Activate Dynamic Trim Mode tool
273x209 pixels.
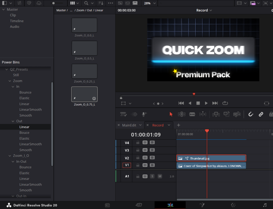tap(203, 114)
